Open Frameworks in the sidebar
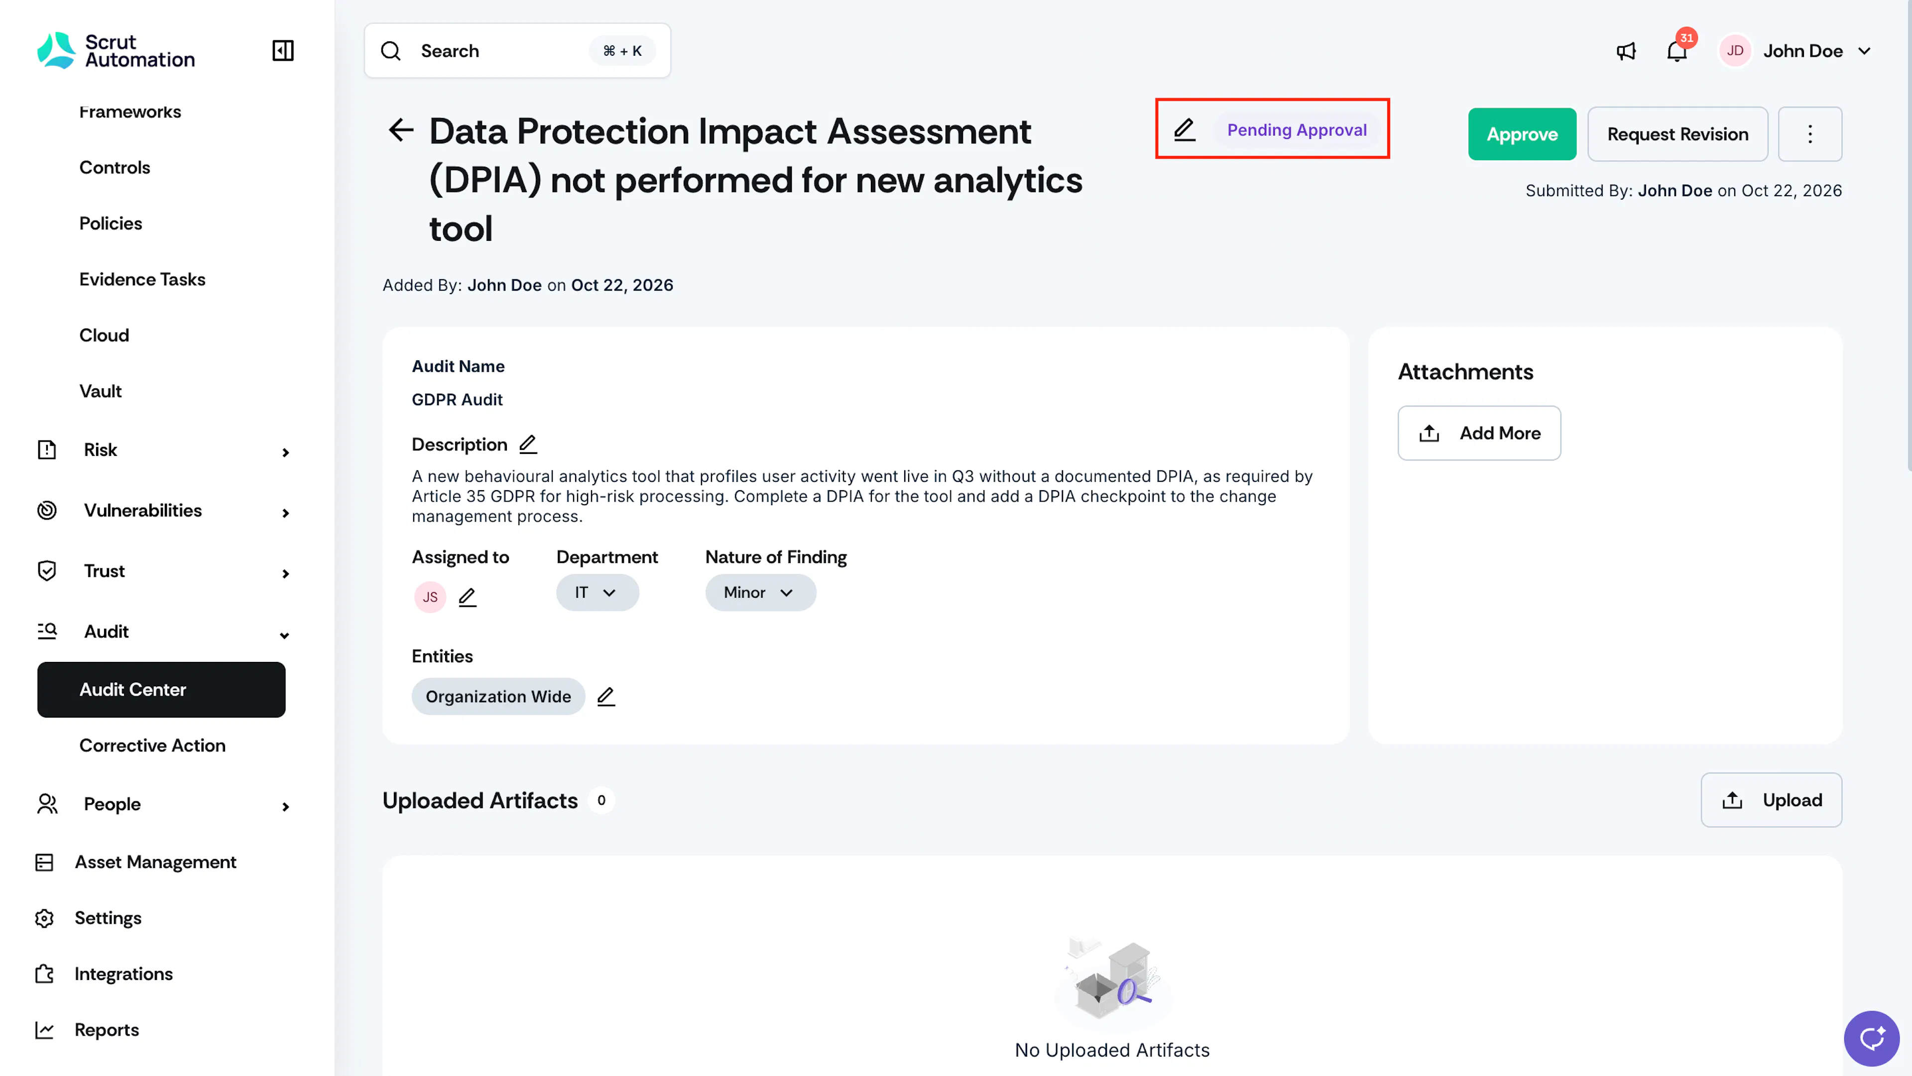Screen dimensions: 1912x1076 130,112
